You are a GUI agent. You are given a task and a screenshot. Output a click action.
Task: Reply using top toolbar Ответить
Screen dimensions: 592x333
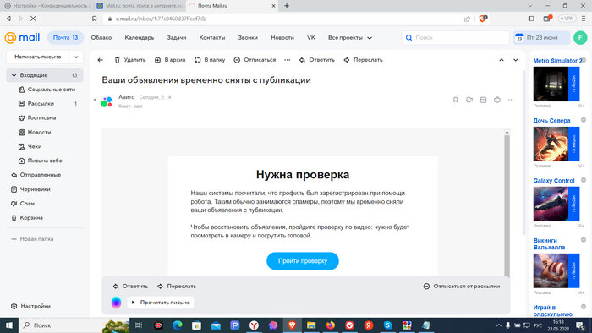coord(317,60)
